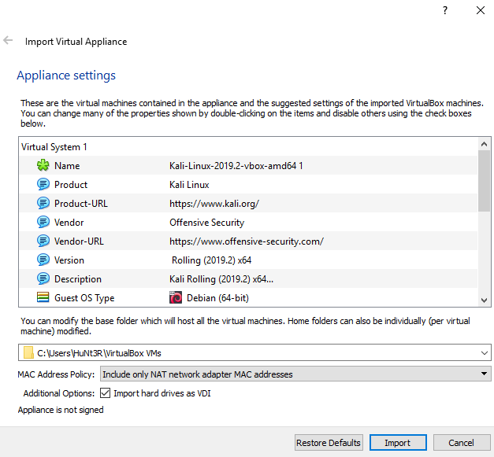Open help with the question mark

coord(445,10)
